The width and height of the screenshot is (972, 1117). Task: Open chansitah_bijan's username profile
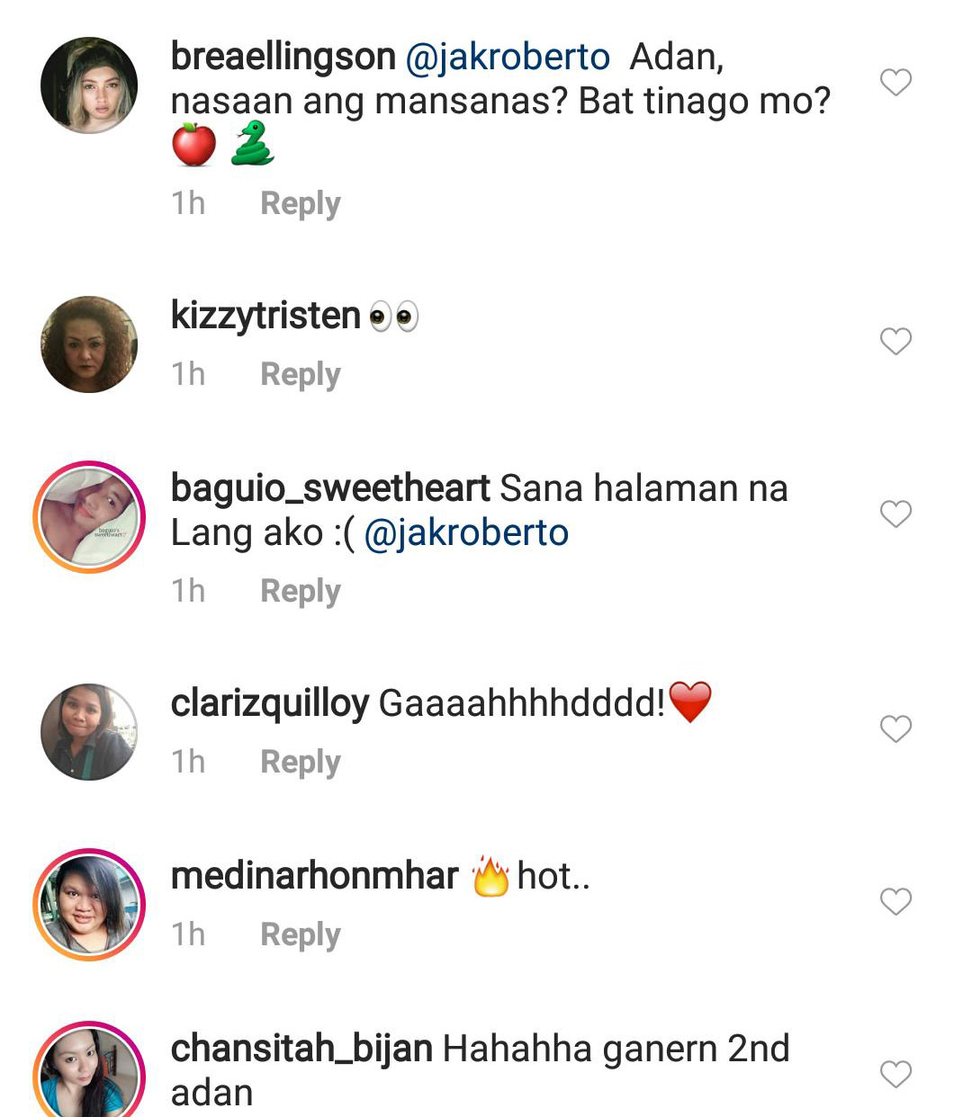coord(301,1050)
